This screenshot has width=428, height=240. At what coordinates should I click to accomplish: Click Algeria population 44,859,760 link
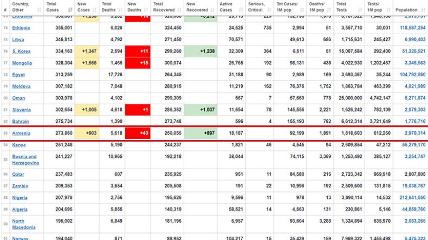pyautogui.click(x=414, y=209)
